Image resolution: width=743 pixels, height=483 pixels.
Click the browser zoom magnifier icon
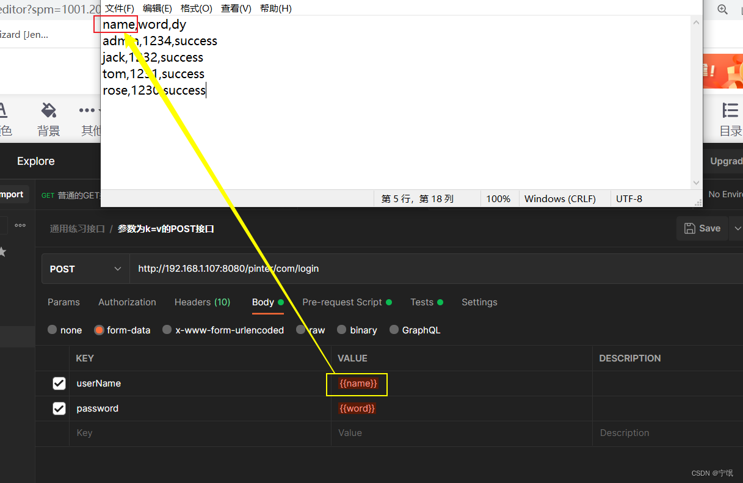[x=722, y=9]
